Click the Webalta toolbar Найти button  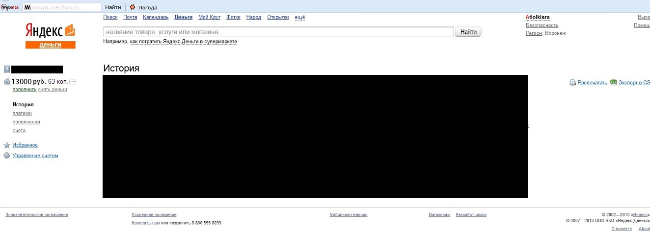click(113, 7)
